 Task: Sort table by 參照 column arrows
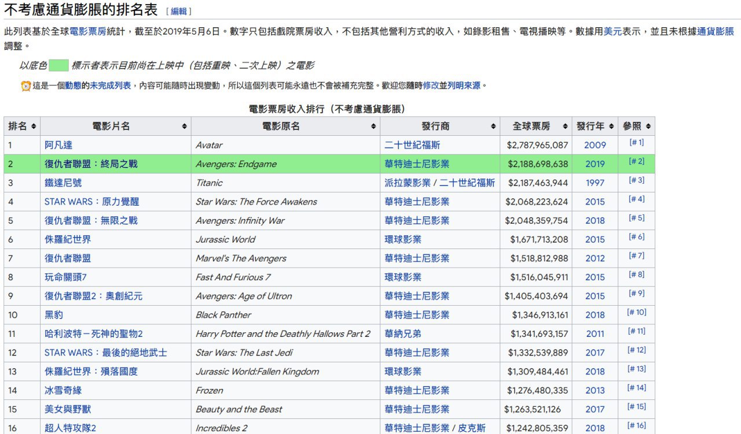coord(648,126)
